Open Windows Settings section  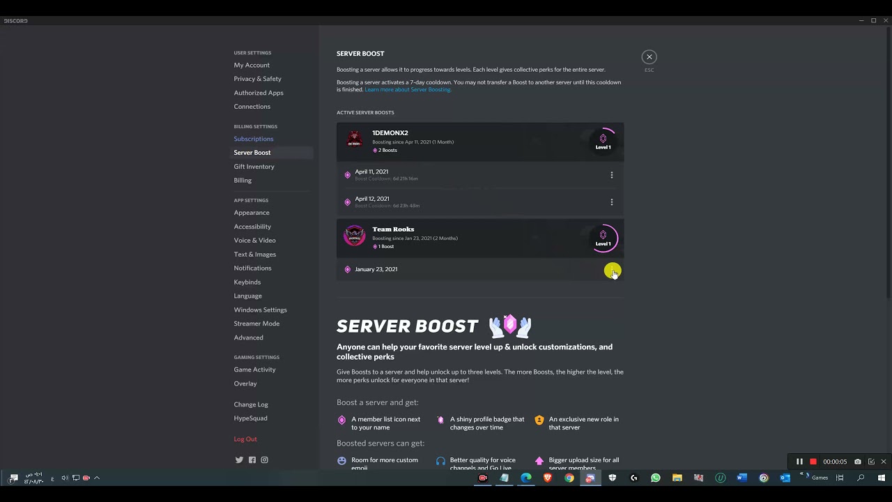[260, 310]
